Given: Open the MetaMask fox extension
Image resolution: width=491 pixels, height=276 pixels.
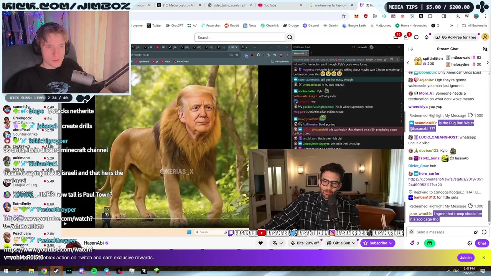Looking at the screenshot, I should 356,16.
